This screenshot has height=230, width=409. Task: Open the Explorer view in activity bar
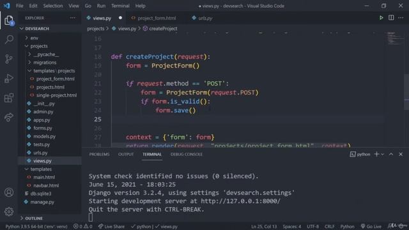tap(9, 20)
